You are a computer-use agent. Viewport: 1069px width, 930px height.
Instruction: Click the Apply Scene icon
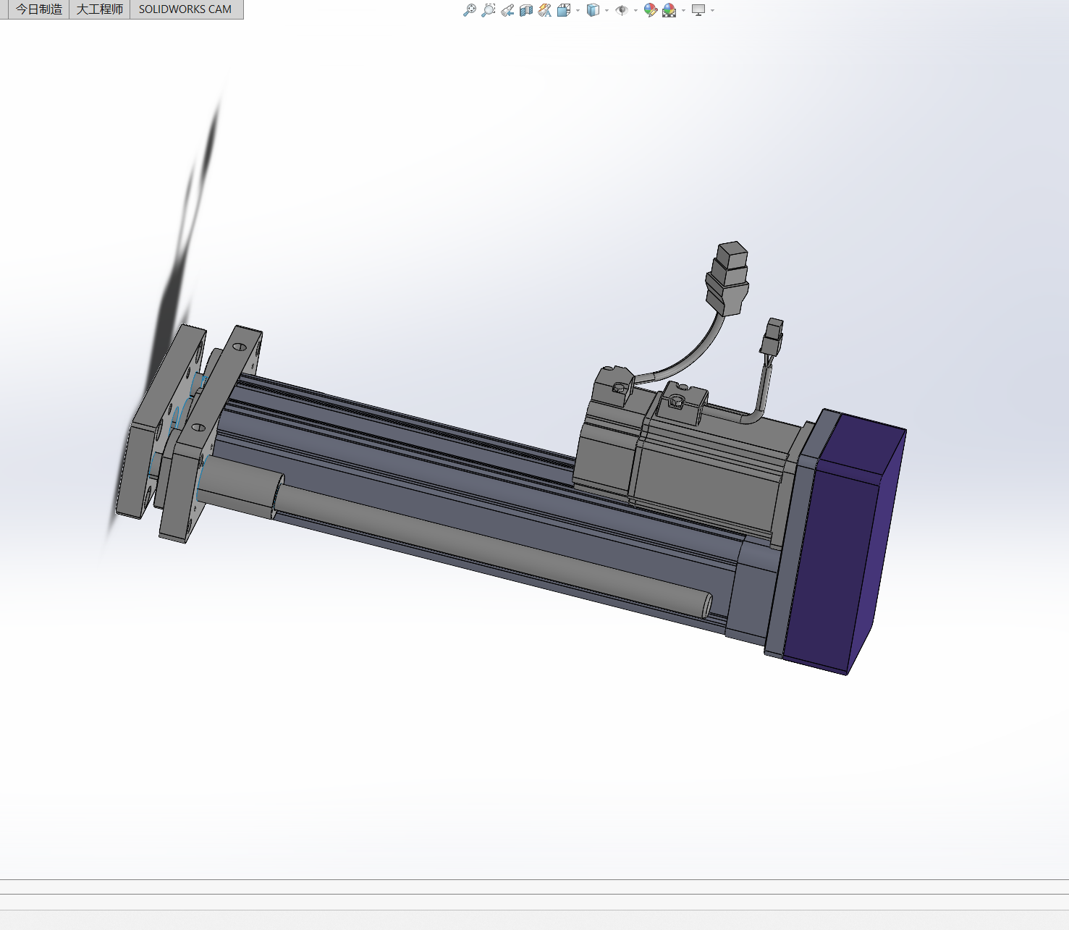click(669, 10)
